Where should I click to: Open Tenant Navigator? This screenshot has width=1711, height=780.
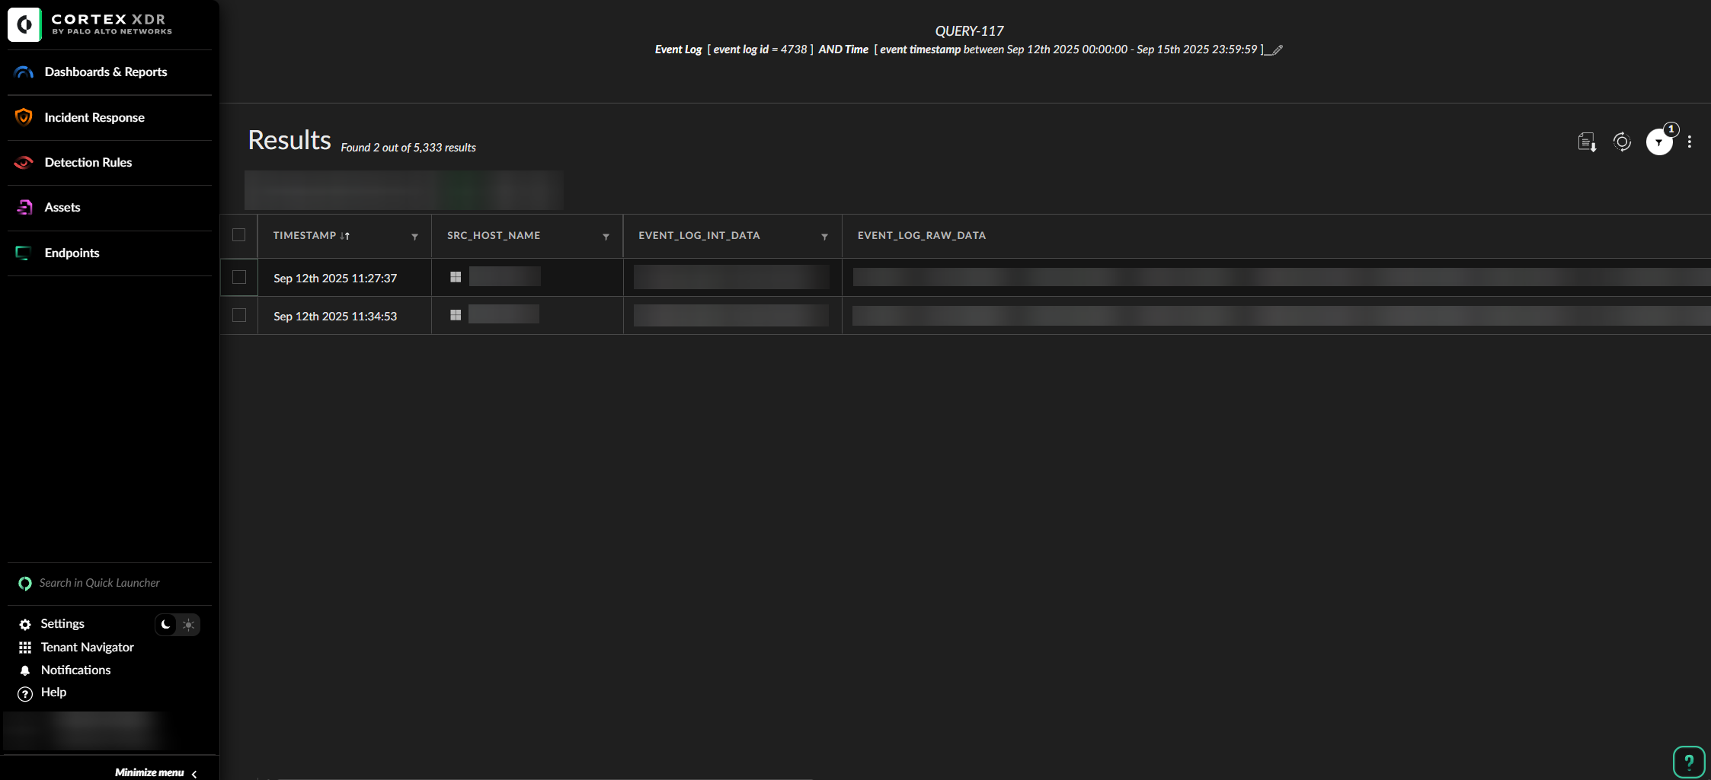[87, 648]
